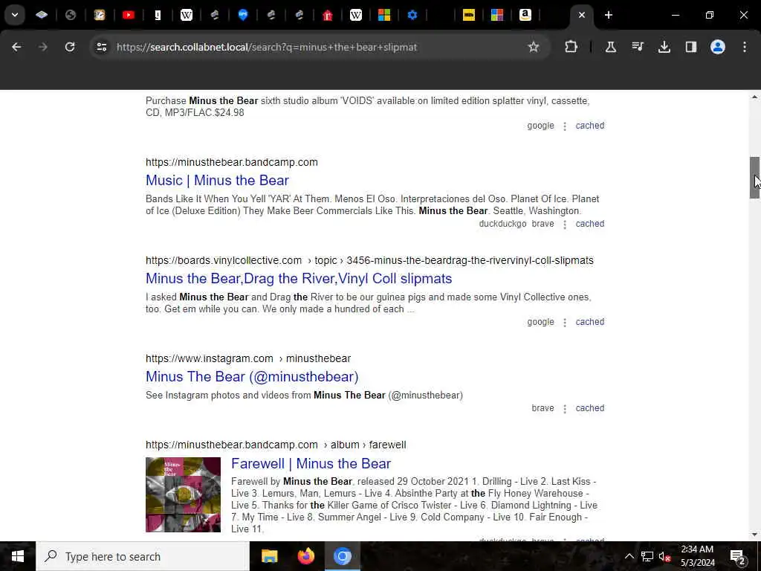Open cached copy of Instagram result

coord(589,408)
